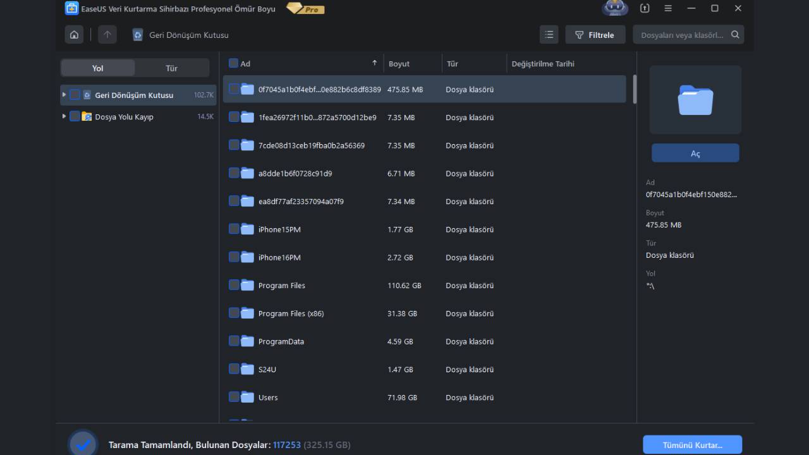Viewport: 809px width, 455px height.
Task: Click the scan complete checkmark icon
Action: (83, 444)
